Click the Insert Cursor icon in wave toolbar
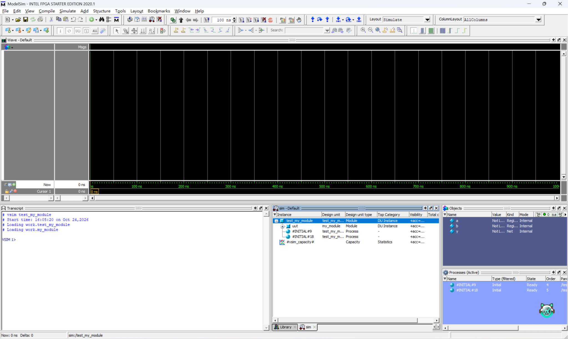Image resolution: width=568 pixels, height=339 pixels. click(x=176, y=30)
